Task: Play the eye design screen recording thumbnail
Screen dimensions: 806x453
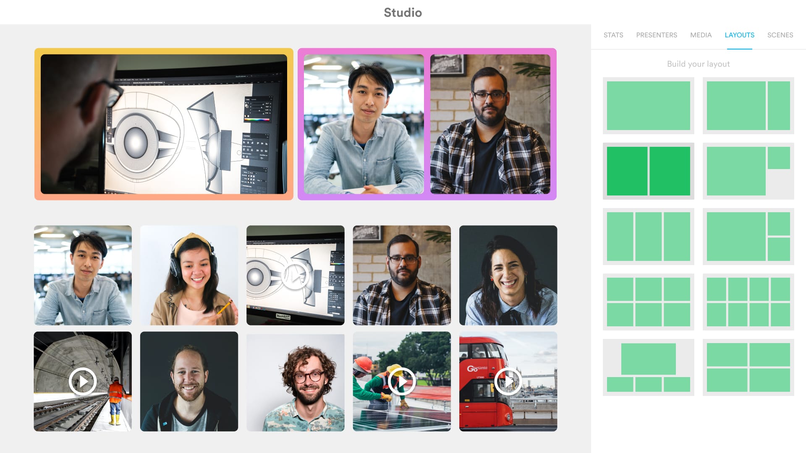Action: 295,276
